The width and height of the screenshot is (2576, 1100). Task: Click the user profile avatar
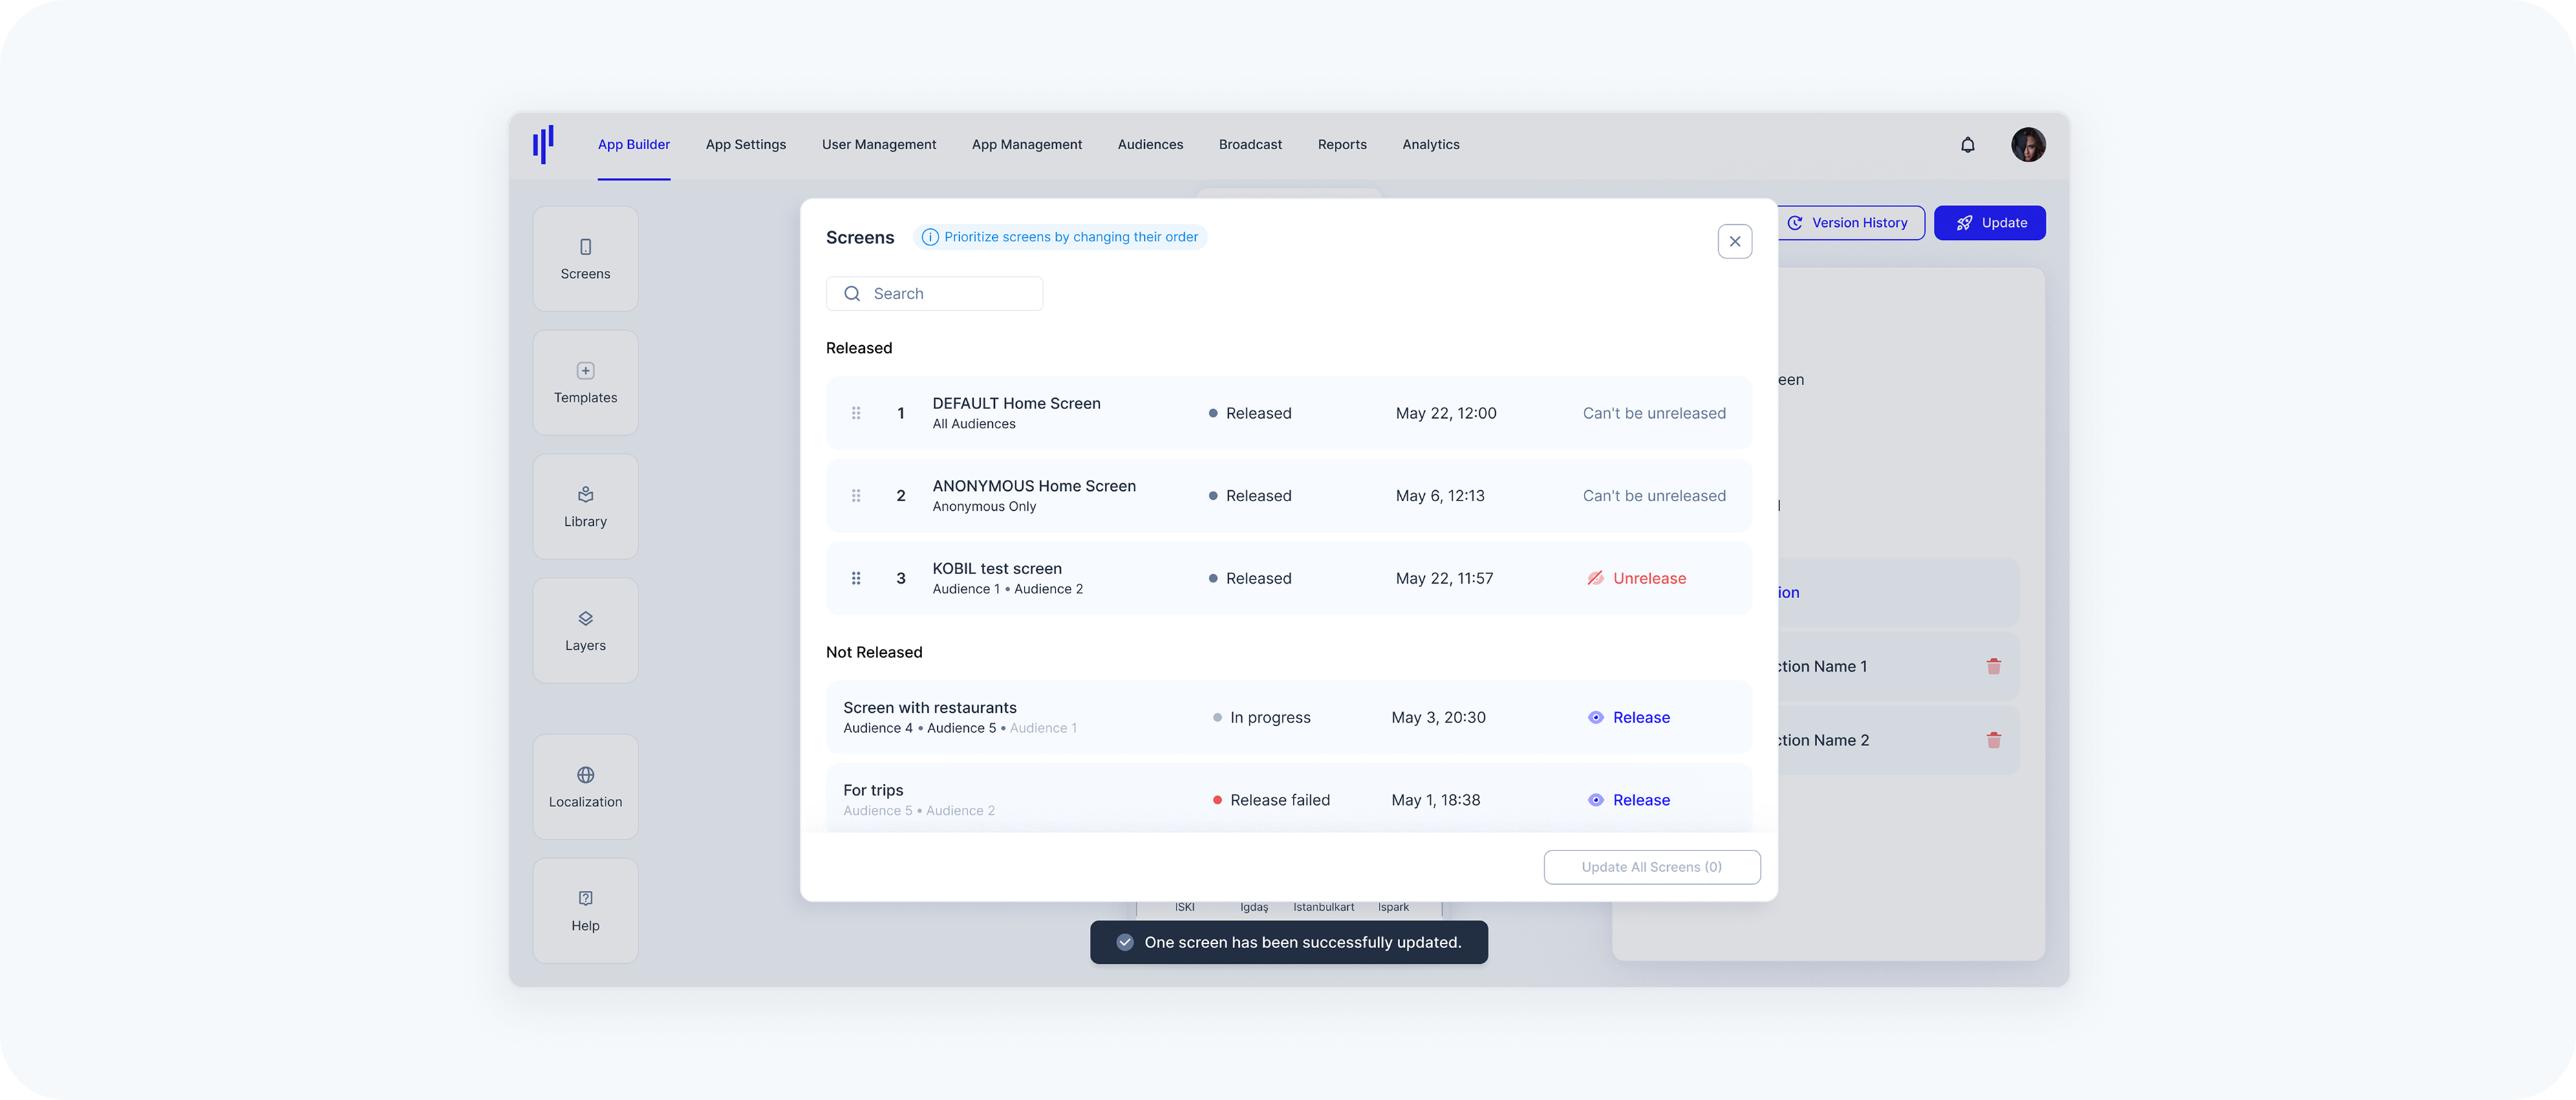(2027, 145)
